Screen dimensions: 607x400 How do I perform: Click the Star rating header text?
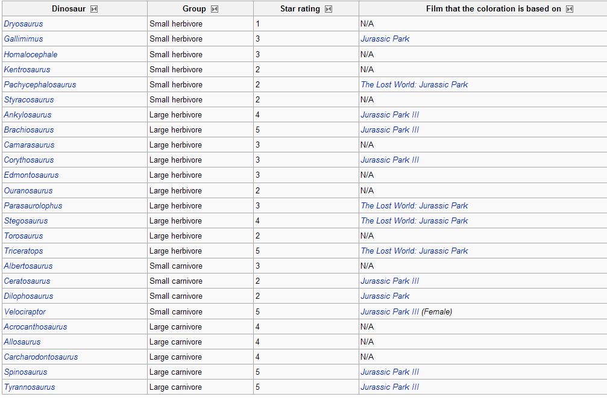(x=300, y=9)
